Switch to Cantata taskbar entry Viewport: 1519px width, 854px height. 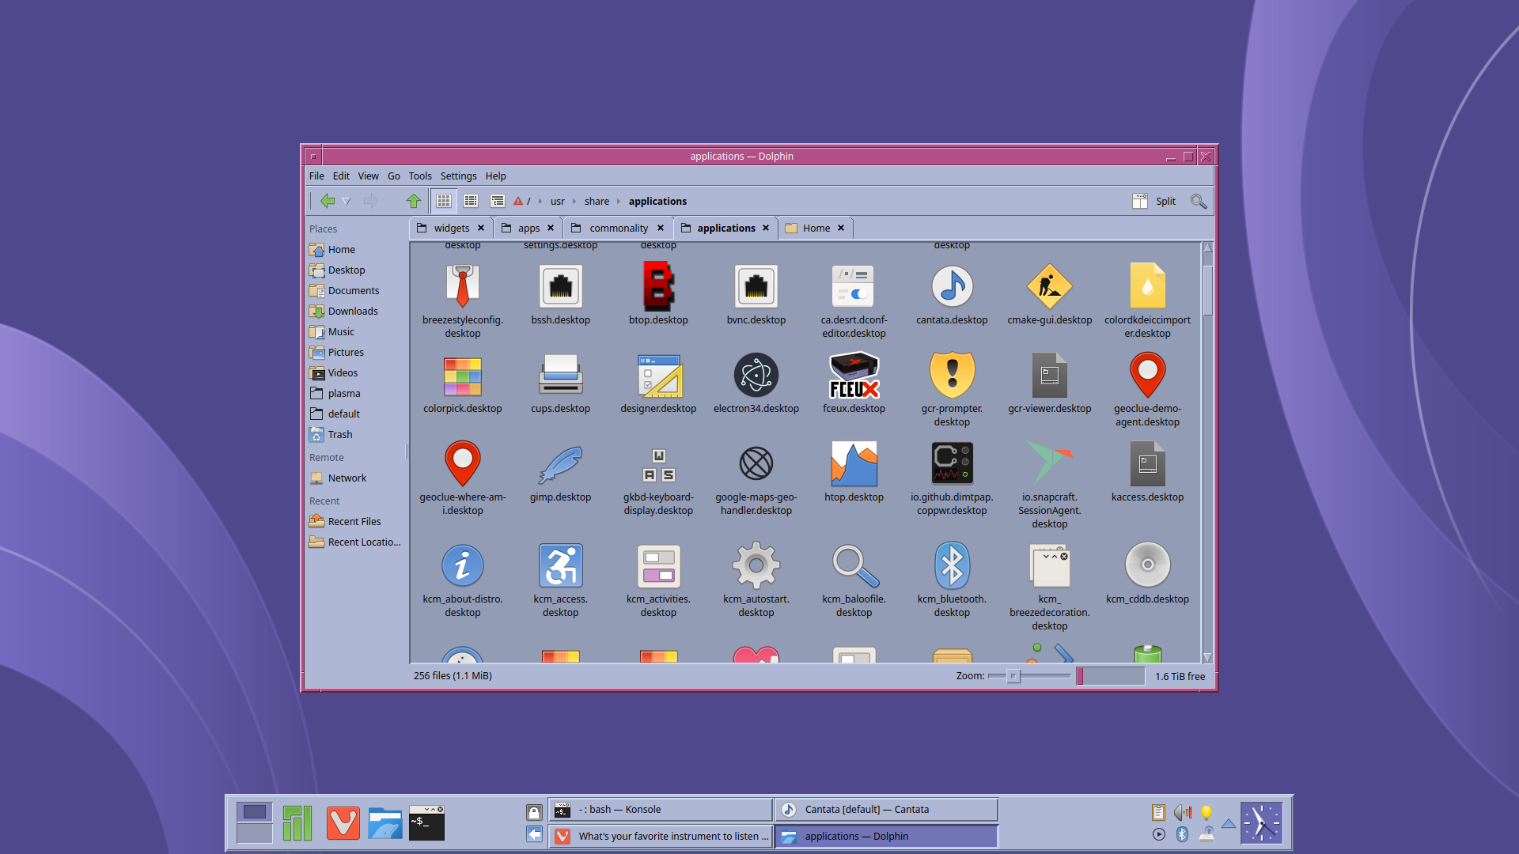[886, 810]
